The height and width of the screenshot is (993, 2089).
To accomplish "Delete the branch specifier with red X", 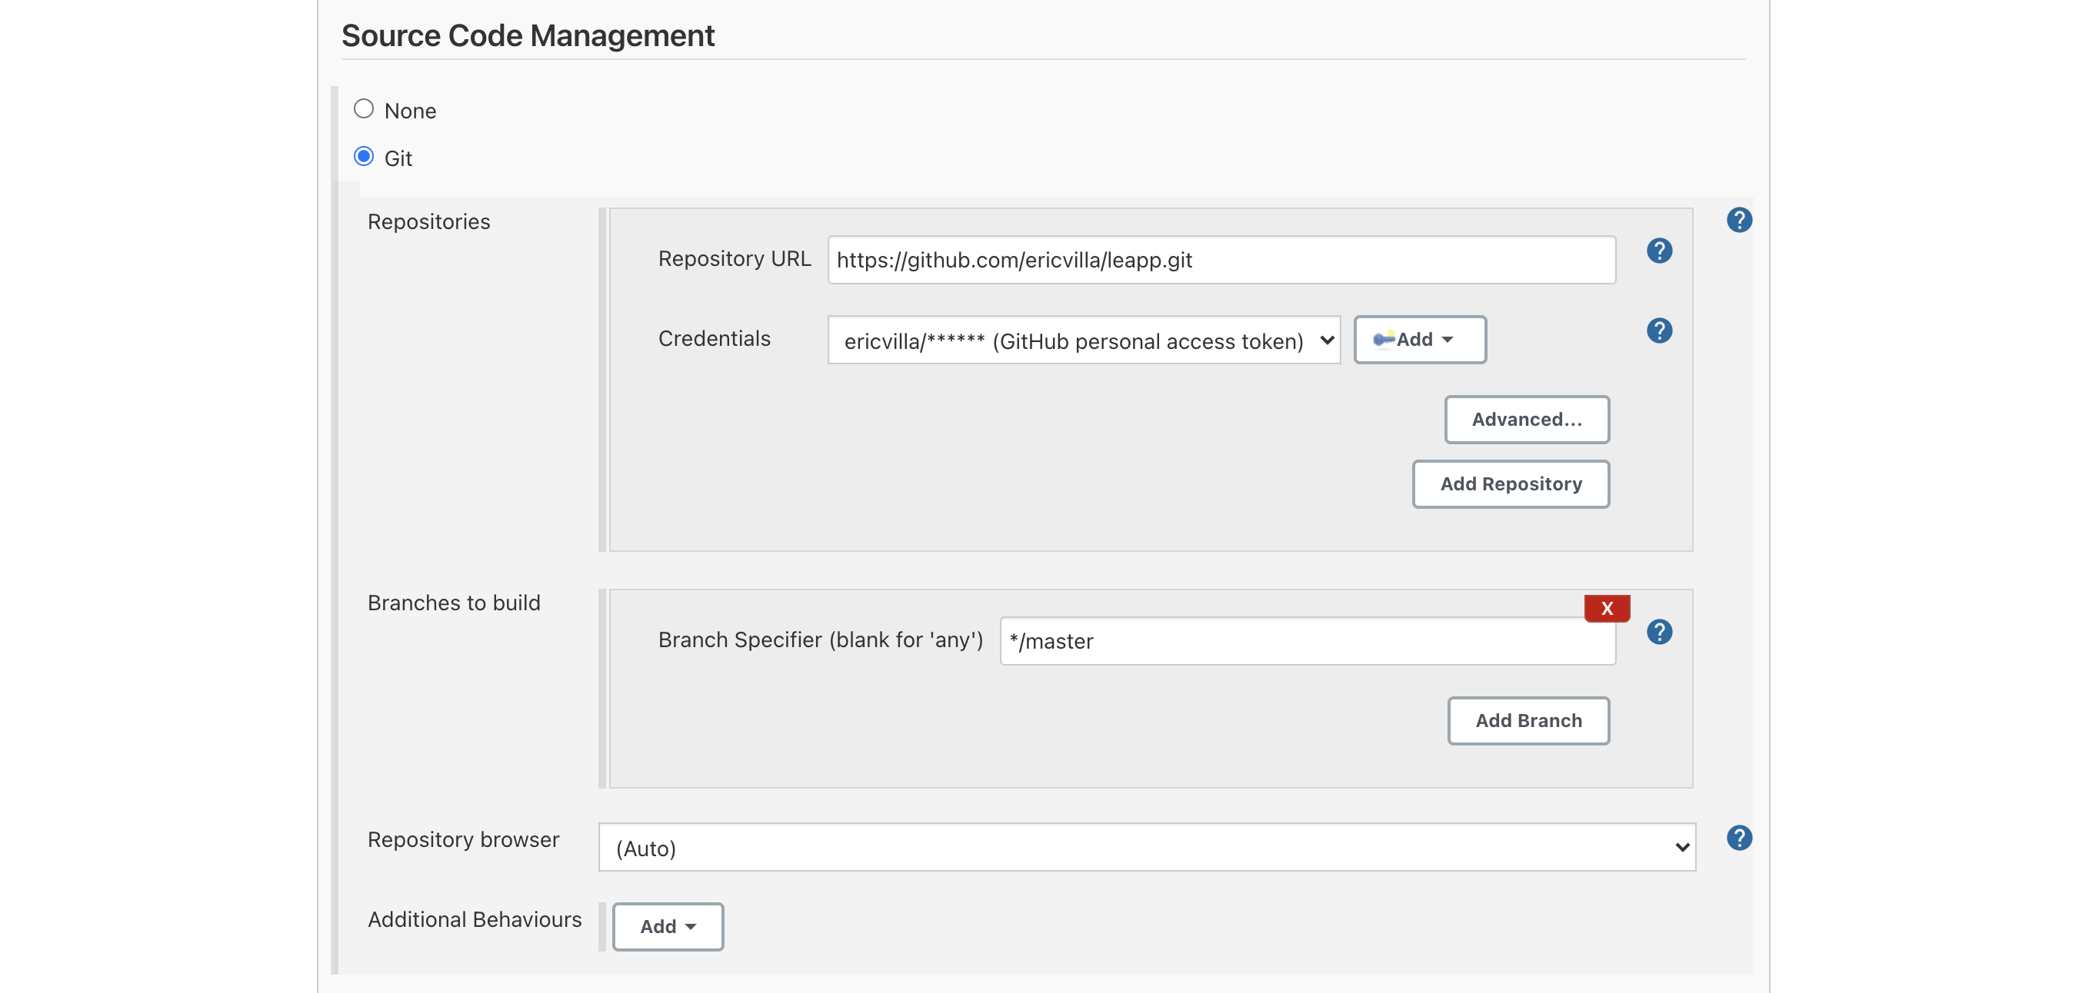I will point(1607,608).
